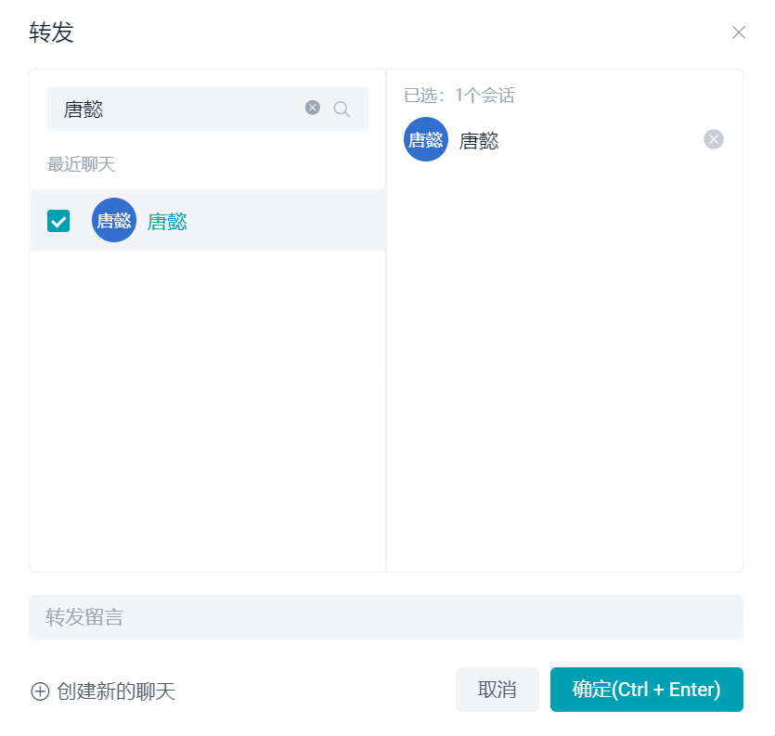Open 创建新的聊天 link
This screenshot has width=775, height=736.
pyautogui.click(x=116, y=691)
